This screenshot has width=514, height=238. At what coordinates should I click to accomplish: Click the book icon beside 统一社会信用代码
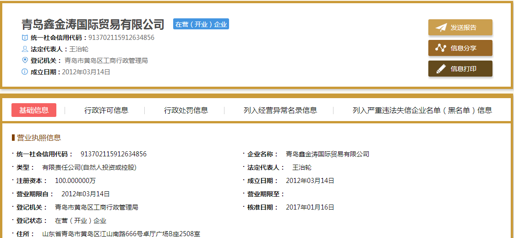(x=25, y=38)
